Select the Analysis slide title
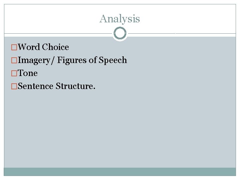The height and width of the screenshot is (180, 240). [120, 19]
